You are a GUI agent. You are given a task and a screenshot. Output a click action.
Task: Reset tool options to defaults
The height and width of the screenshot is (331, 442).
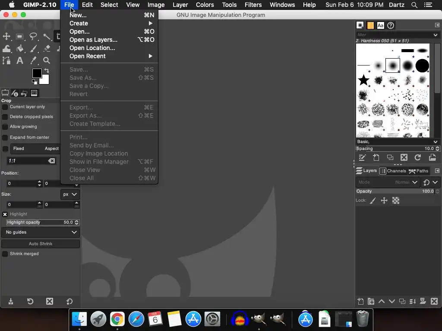[69, 301]
